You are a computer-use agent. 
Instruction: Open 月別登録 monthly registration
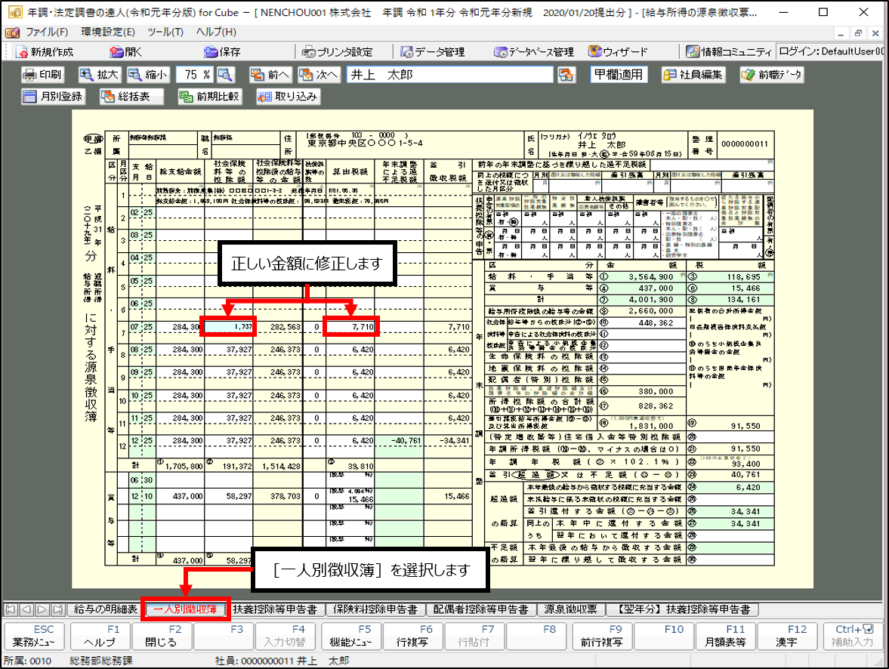point(53,97)
